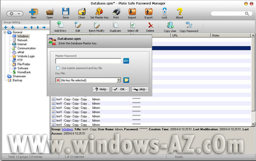Select the Internet group
Viewport: 256px width, 161px height.
click(22, 44)
